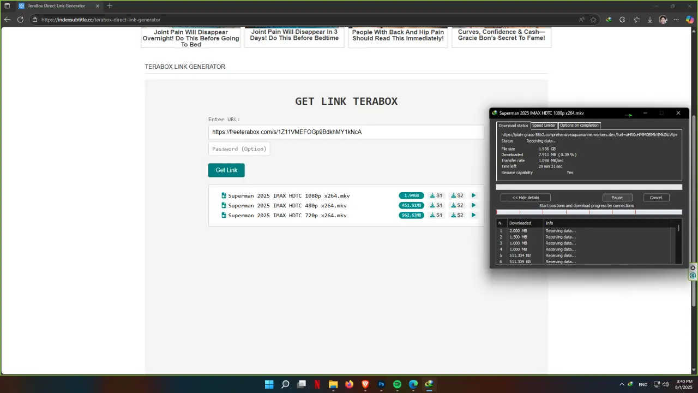Image resolution: width=698 pixels, height=393 pixels.
Task: Click the Get Link button
Action: (226, 170)
